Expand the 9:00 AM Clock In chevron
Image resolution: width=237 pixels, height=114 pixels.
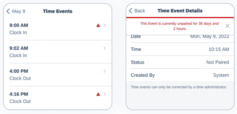[104, 25]
